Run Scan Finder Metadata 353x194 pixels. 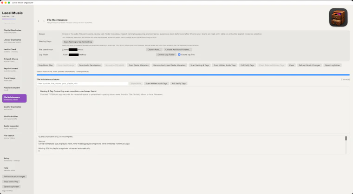coord(138,65)
